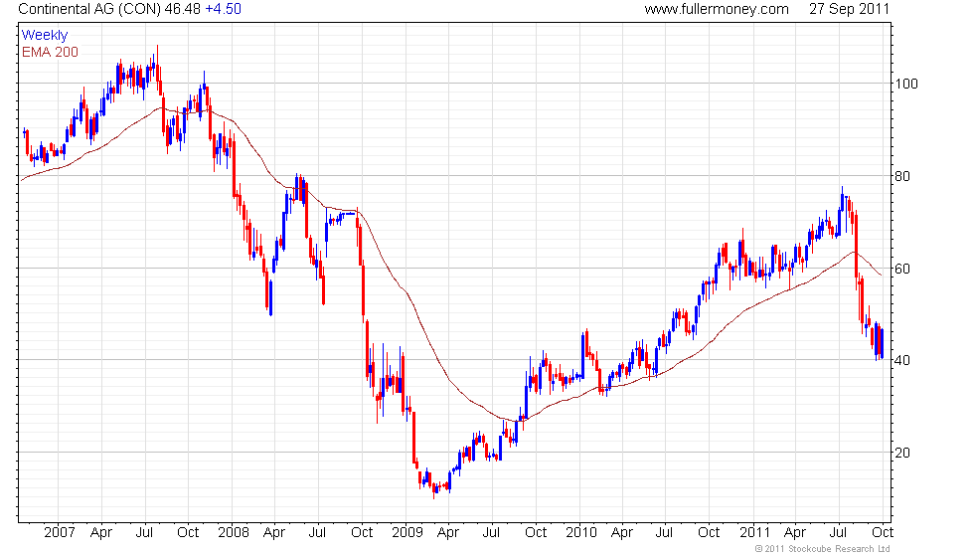Click the 80 price axis label
The height and width of the screenshot is (557, 974).
coord(902,176)
